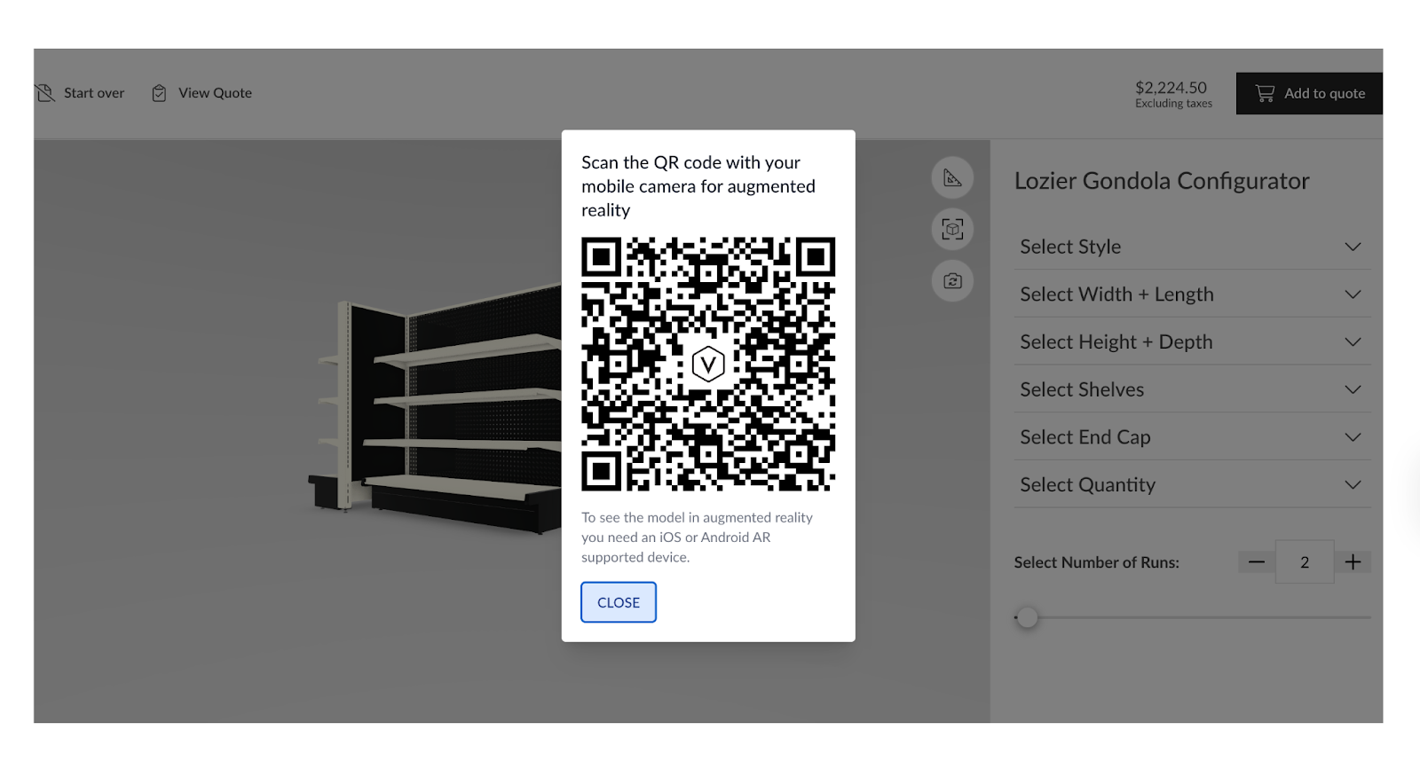Close the QR code dialog

coord(619,602)
